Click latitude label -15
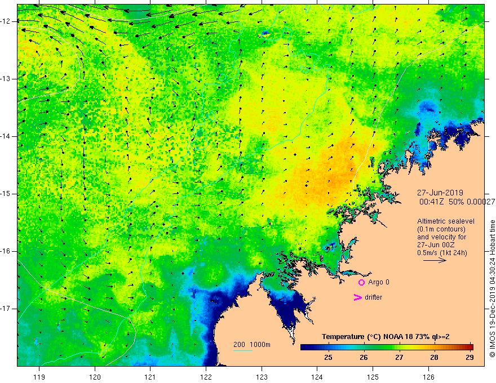The image size is (496, 383). 6,194
